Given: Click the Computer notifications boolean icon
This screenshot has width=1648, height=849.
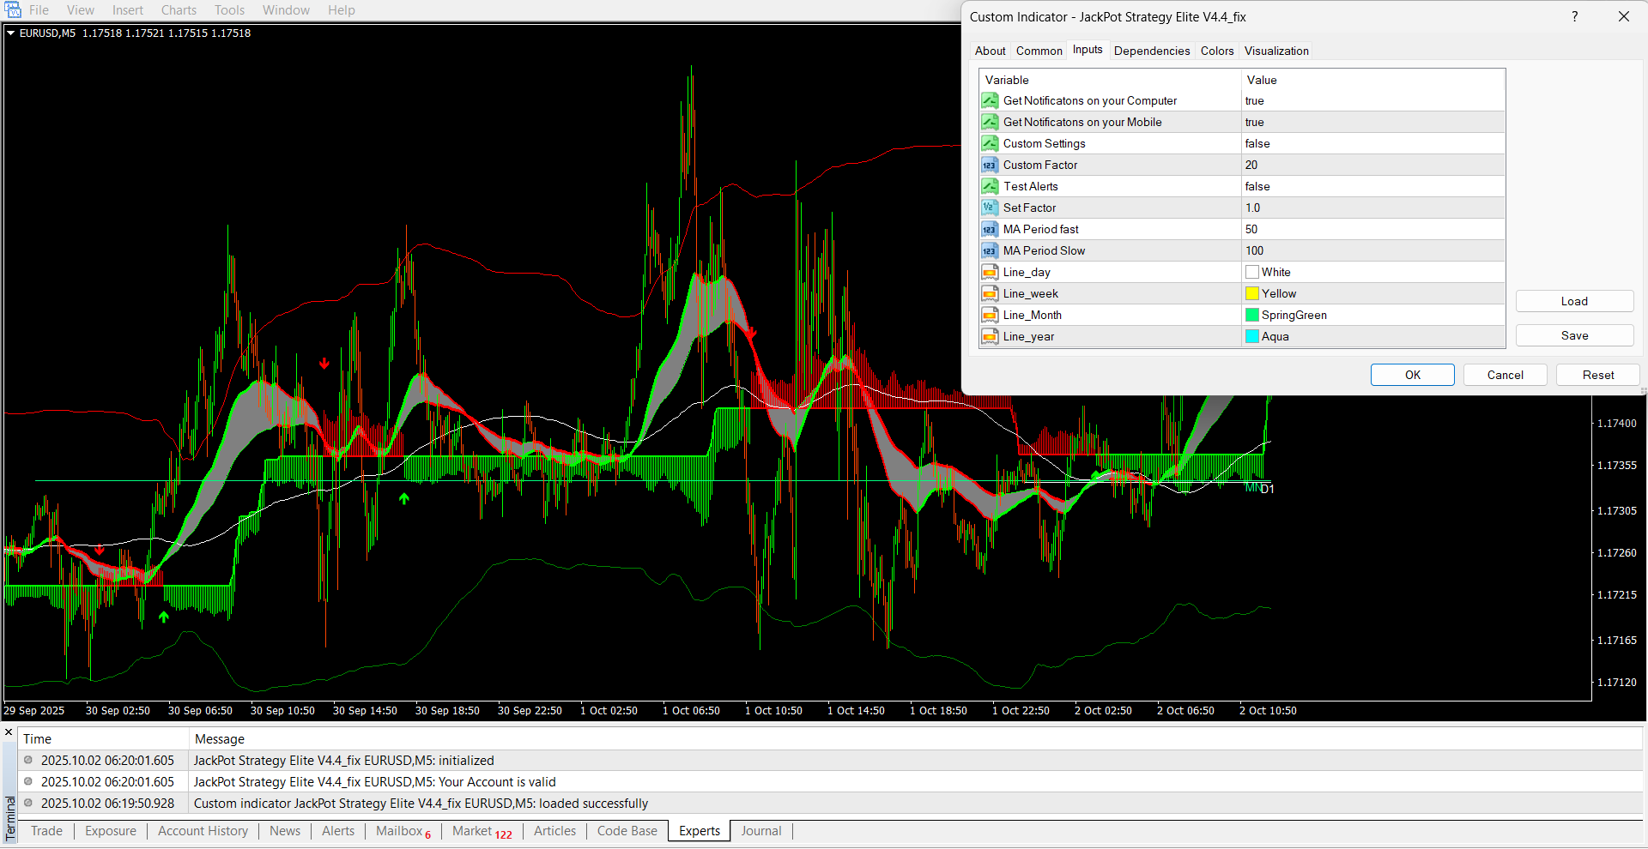Looking at the screenshot, I should 990,101.
